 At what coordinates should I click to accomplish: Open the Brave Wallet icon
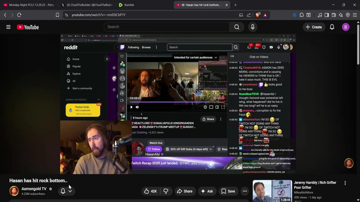point(334,15)
